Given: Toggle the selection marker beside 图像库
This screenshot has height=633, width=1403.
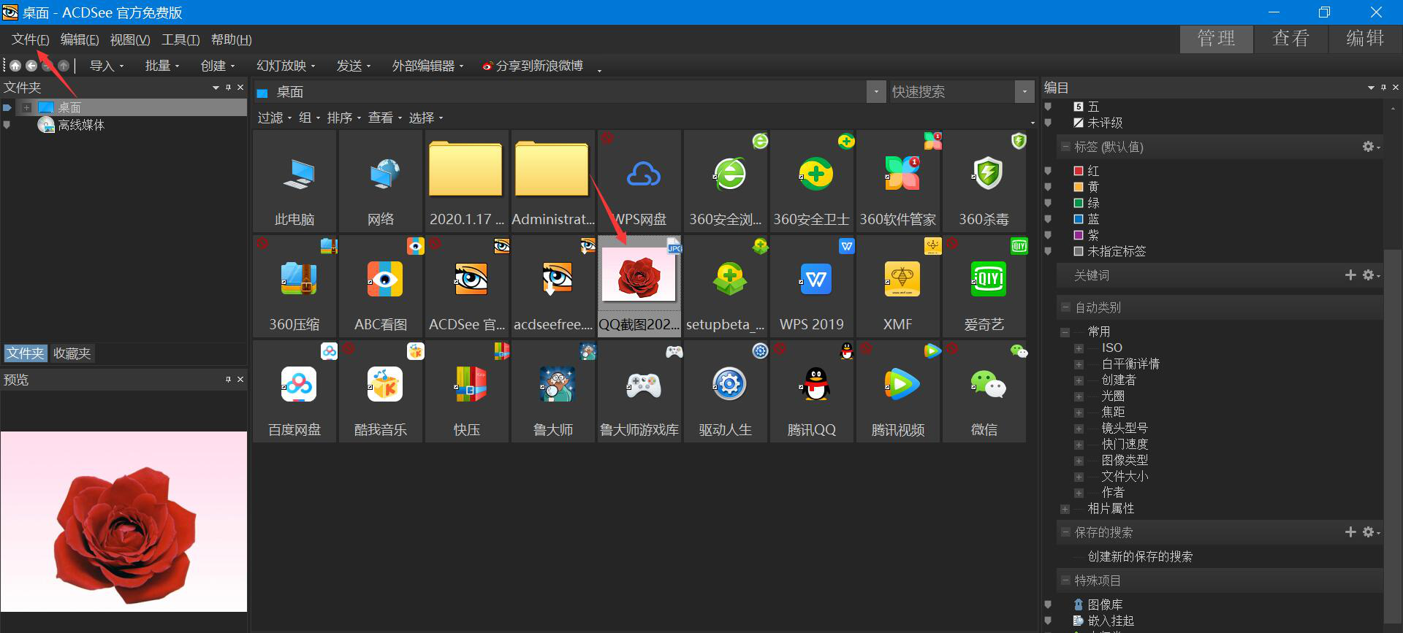Looking at the screenshot, I should pyautogui.click(x=1048, y=605).
